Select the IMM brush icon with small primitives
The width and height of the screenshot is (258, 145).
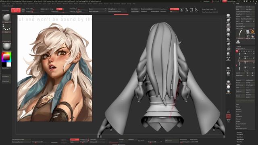tap(228, 59)
